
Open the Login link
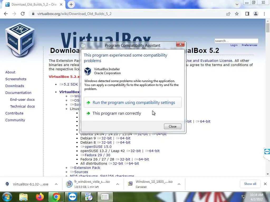(234, 45)
